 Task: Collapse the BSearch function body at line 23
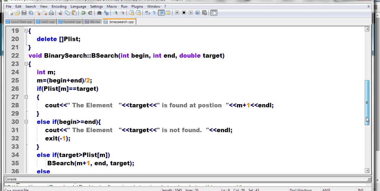click(26, 64)
